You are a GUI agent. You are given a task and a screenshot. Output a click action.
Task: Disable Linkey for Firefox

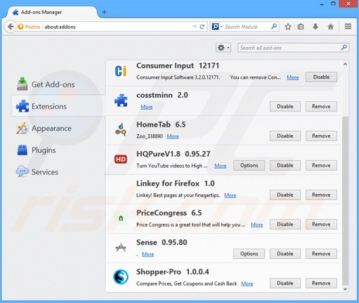click(285, 195)
